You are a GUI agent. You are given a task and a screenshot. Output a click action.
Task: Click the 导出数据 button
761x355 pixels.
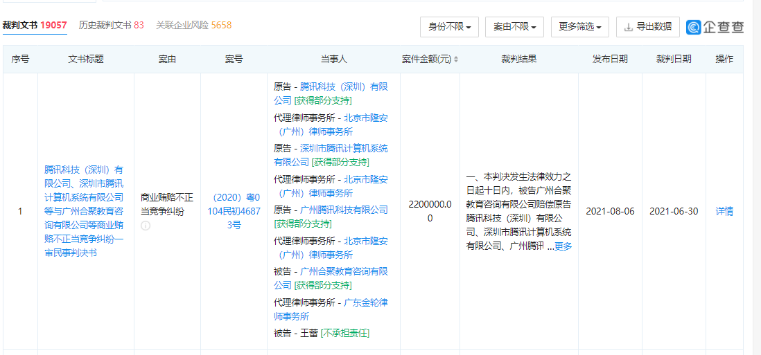click(x=648, y=27)
